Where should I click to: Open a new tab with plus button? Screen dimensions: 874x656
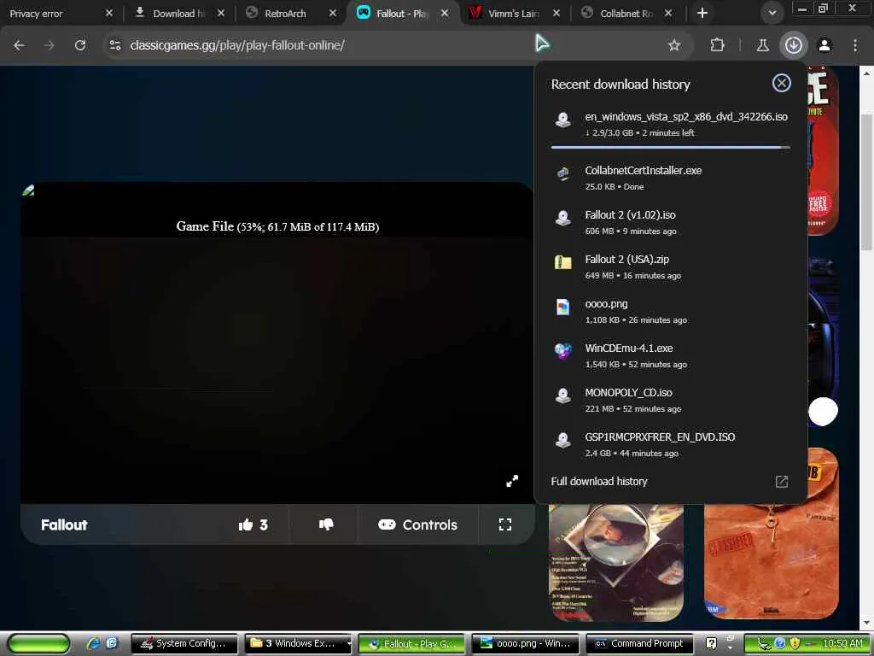point(702,13)
